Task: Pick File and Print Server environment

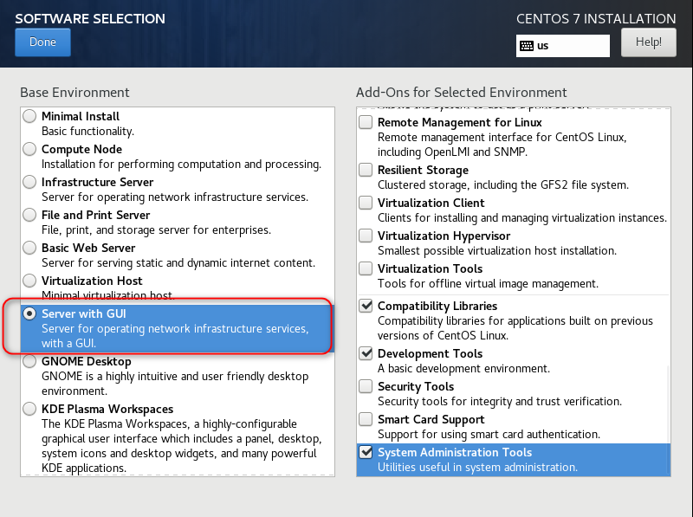Action: click(30, 216)
